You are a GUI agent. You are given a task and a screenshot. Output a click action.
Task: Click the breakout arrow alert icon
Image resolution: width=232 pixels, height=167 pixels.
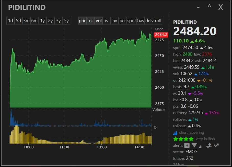pyautogui.click(x=209, y=146)
